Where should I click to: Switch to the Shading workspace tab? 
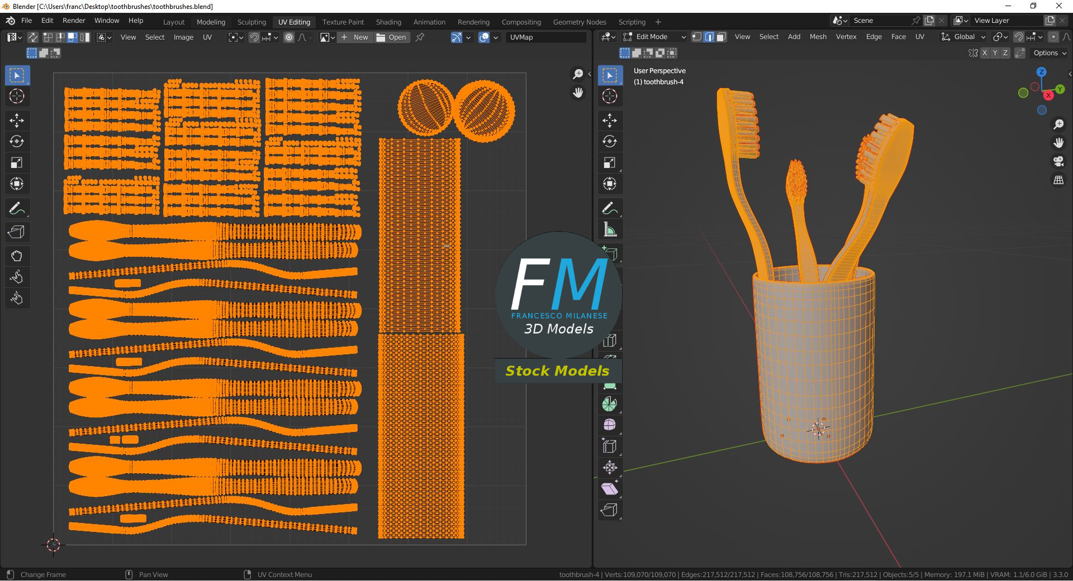pyautogui.click(x=388, y=22)
